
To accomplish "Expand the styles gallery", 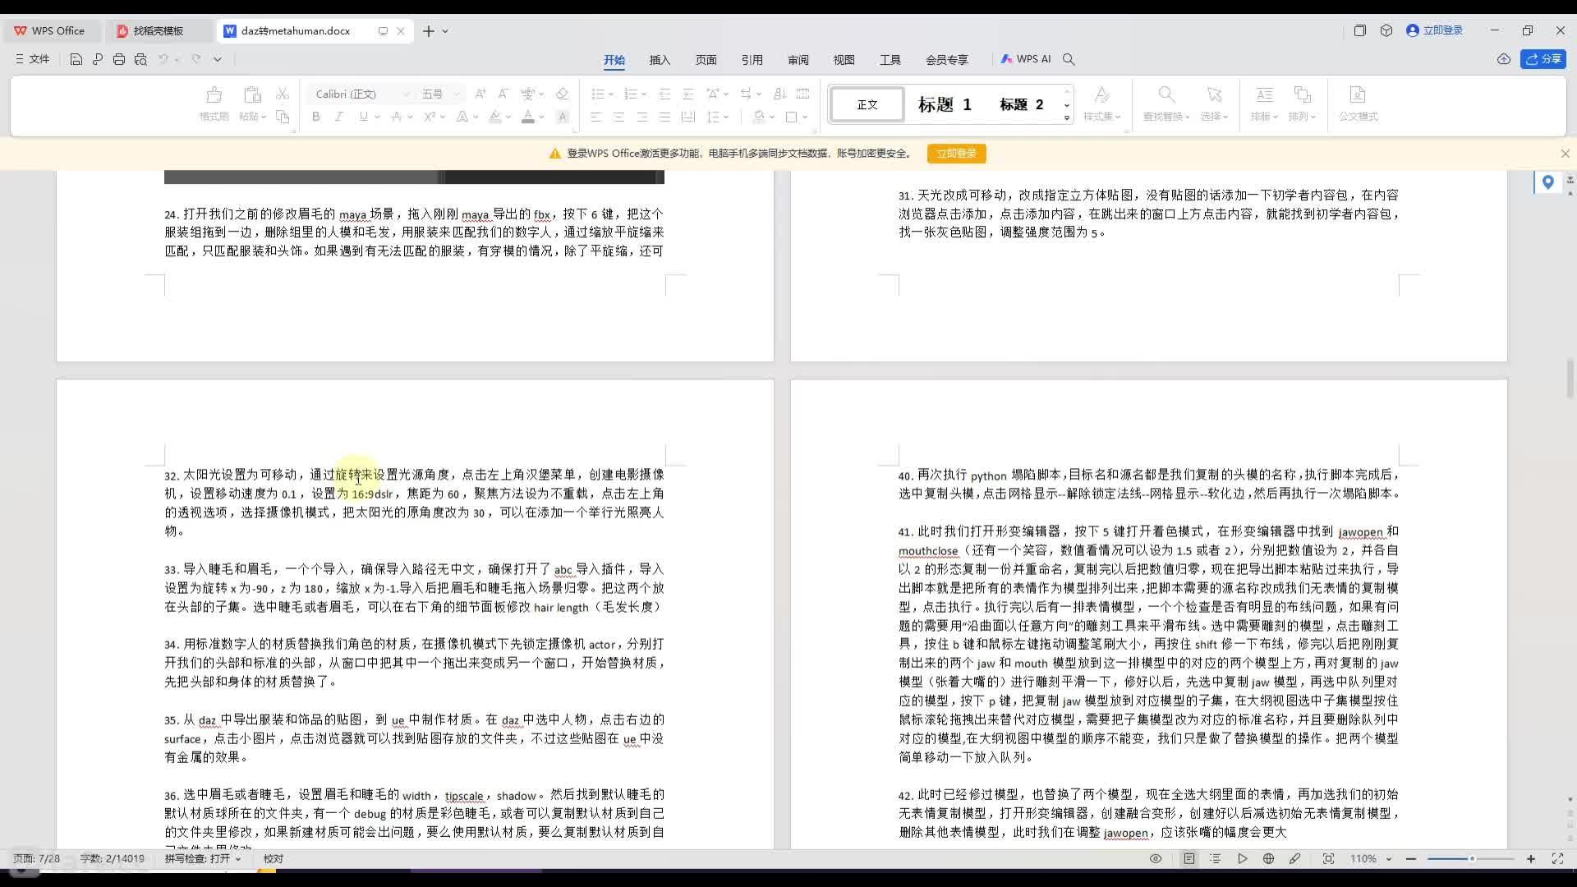I will click(x=1067, y=118).
